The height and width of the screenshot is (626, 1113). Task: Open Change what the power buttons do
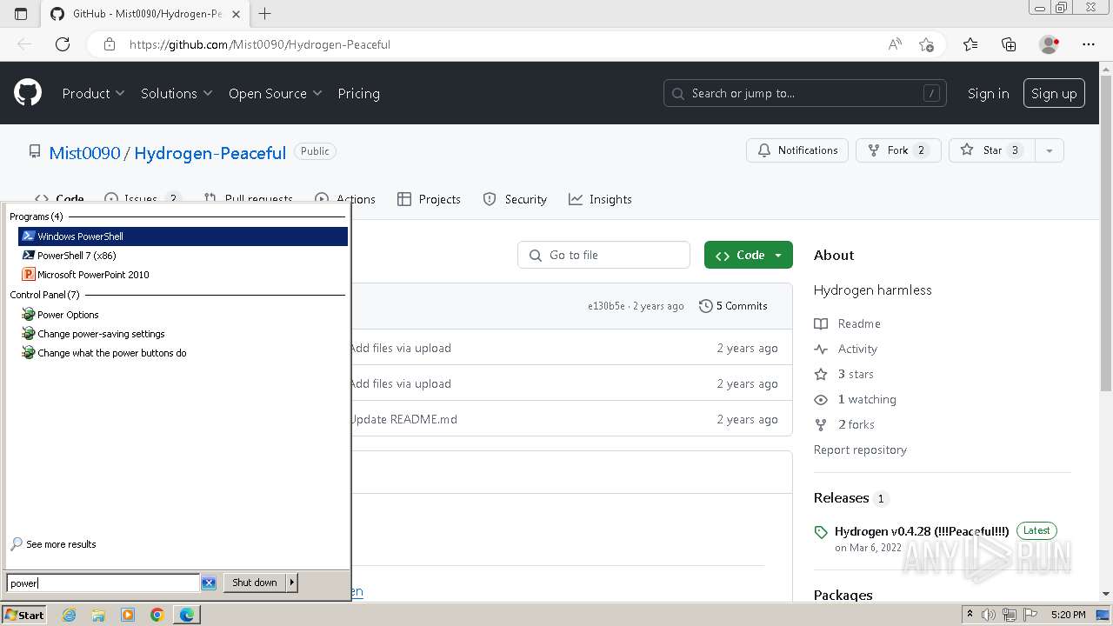(x=111, y=353)
